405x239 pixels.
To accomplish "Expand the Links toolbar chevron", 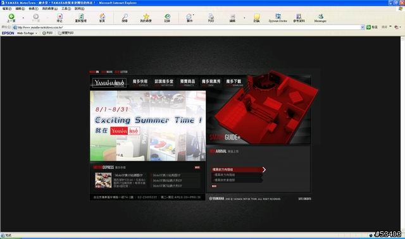I will 390,27.
